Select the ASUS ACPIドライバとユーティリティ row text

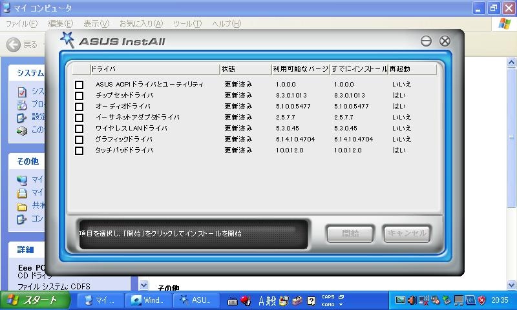click(x=149, y=85)
